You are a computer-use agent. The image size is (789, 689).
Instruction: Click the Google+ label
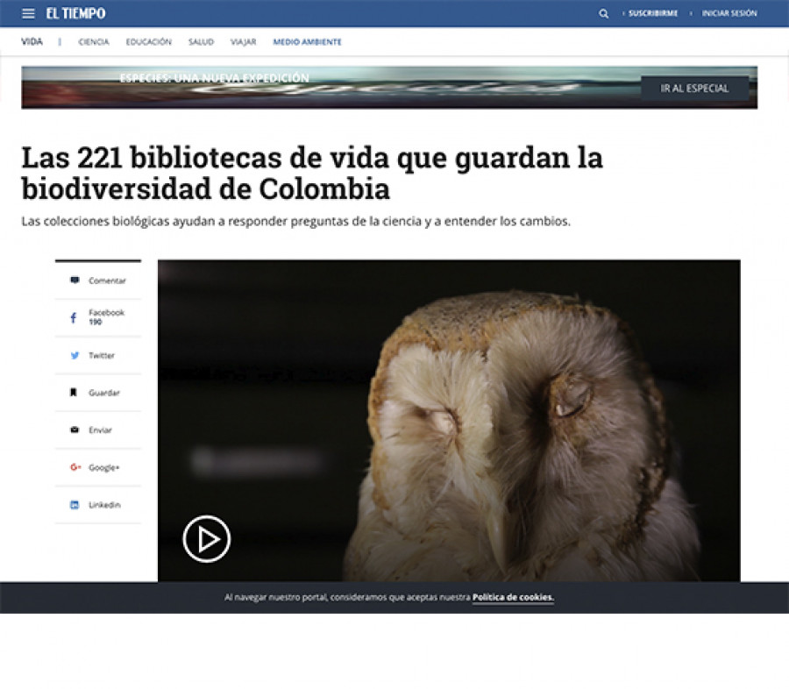[104, 467]
